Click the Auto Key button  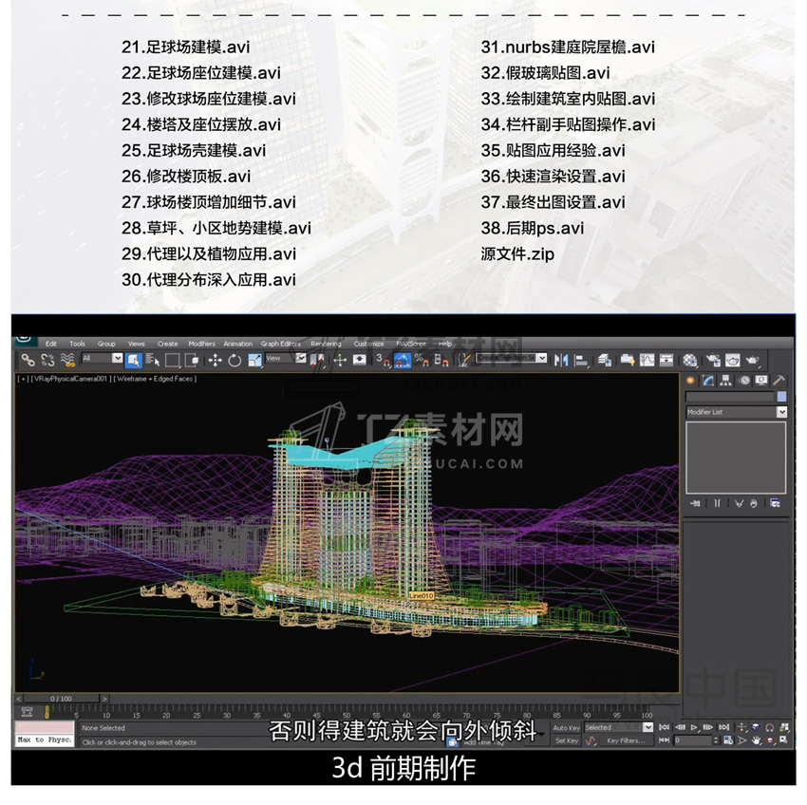coord(566,728)
